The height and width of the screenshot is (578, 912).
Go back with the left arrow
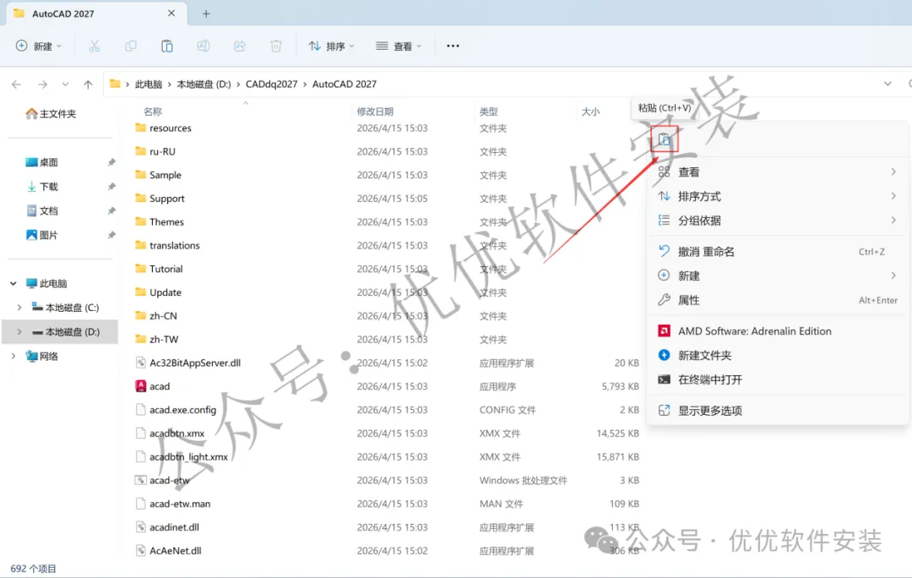[16, 85]
